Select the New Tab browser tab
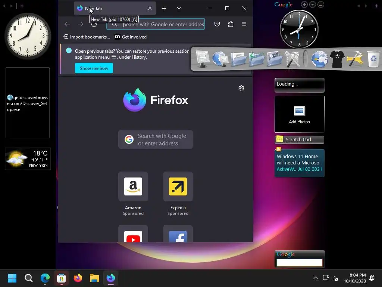This screenshot has width=382, height=287. pos(115,8)
